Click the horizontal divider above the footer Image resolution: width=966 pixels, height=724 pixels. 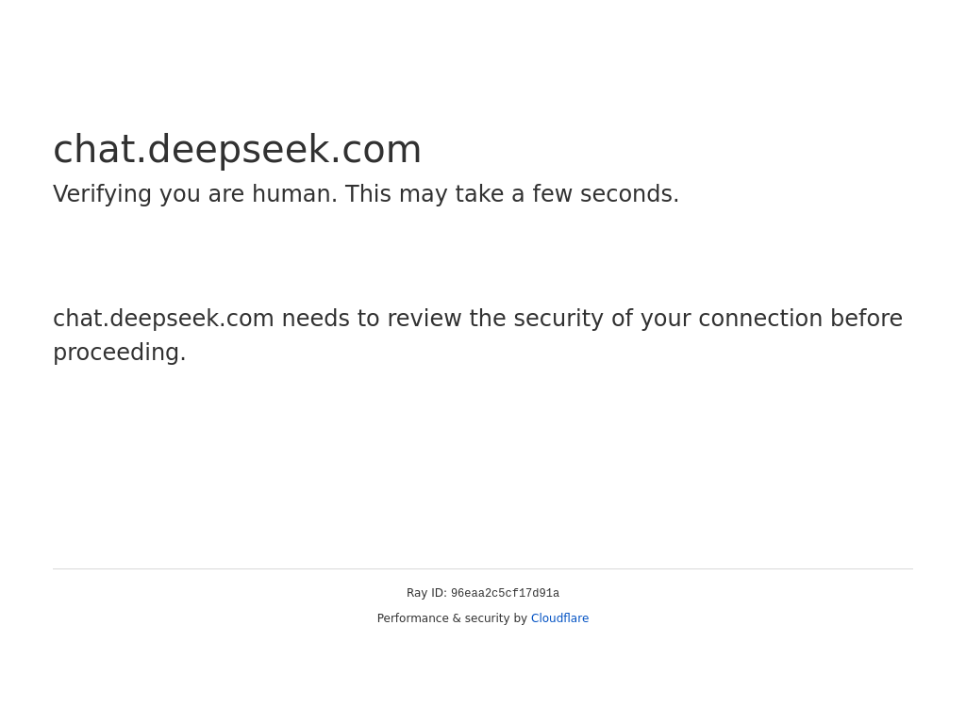(483, 568)
